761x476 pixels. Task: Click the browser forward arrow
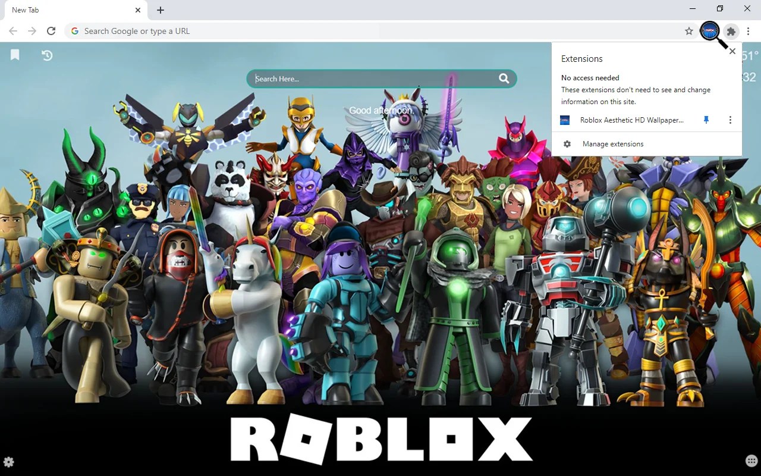click(32, 31)
